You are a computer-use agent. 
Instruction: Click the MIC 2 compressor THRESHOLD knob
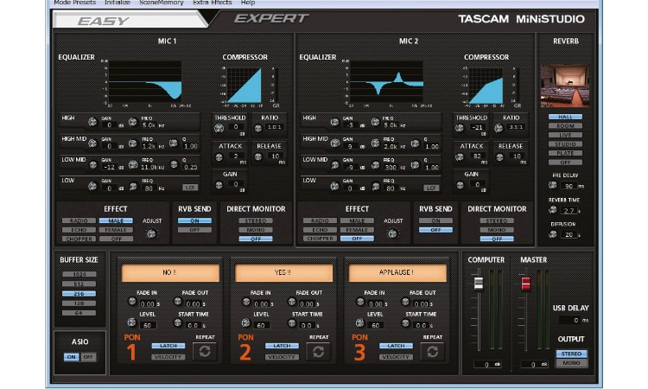tap(460, 128)
